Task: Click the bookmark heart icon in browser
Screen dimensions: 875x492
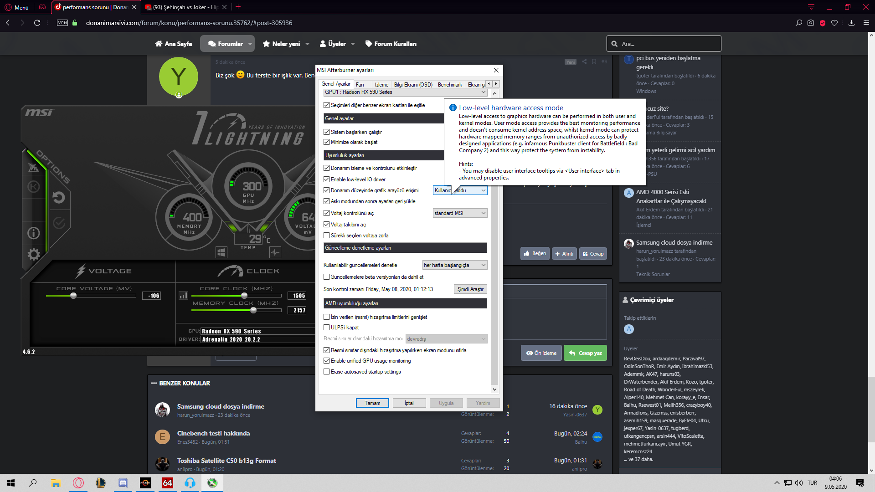Action: (834, 23)
